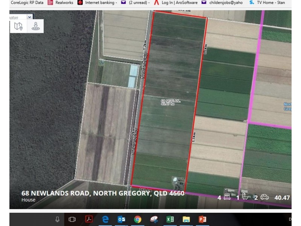Activate the street view person icon
The width and height of the screenshot is (301, 226).
pyautogui.click(x=36, y=26)
